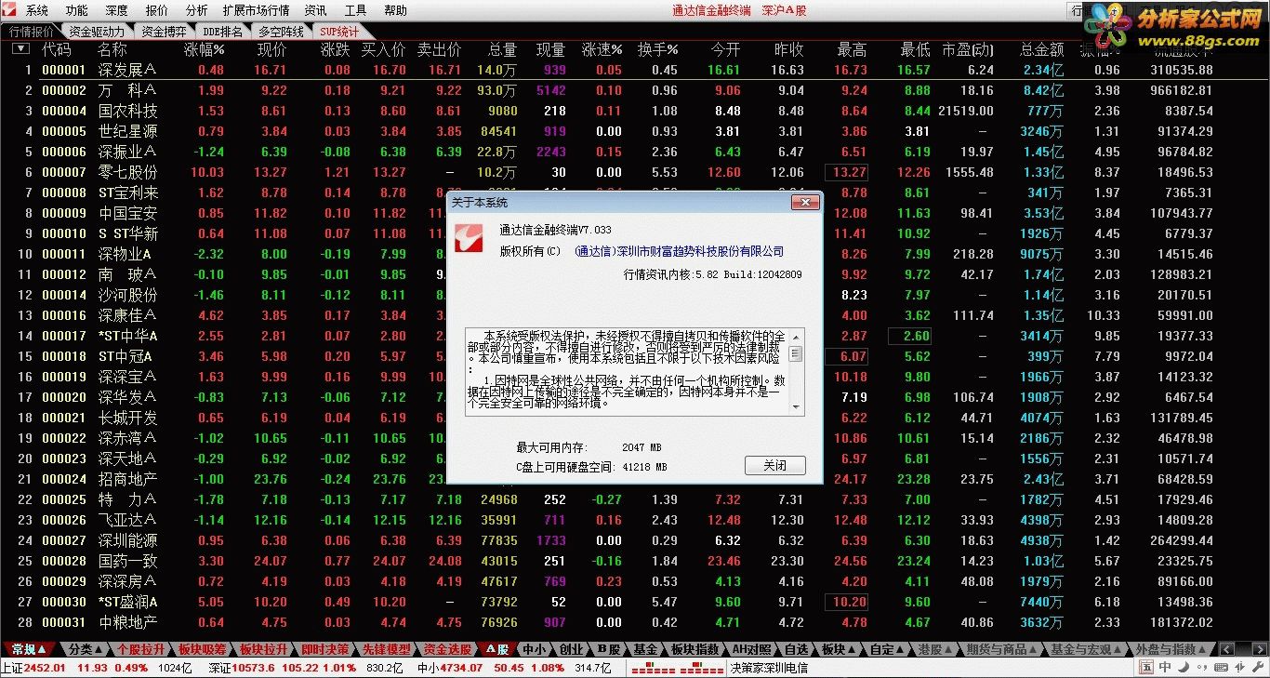Viewport: 1270px width, 678px height.
Task: Click the 上证 index value 2452.01
Action: click(x=45, y=668)
